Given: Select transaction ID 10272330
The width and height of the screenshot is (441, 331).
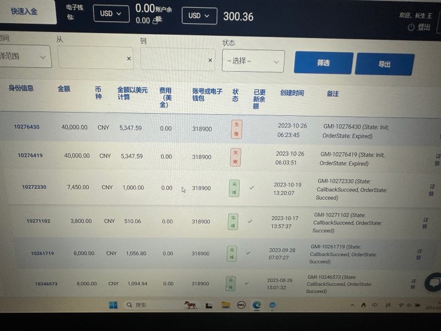Looking at the screenshot, I should [x=34, y=187].
